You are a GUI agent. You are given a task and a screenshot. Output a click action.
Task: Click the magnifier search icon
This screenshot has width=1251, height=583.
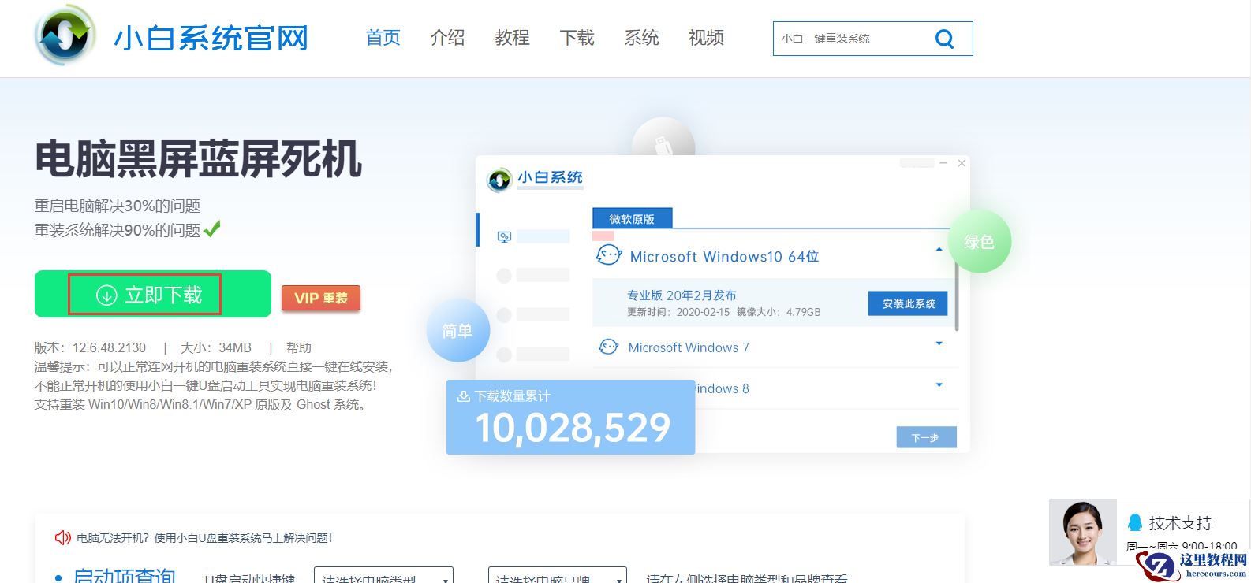click(944, 39)
